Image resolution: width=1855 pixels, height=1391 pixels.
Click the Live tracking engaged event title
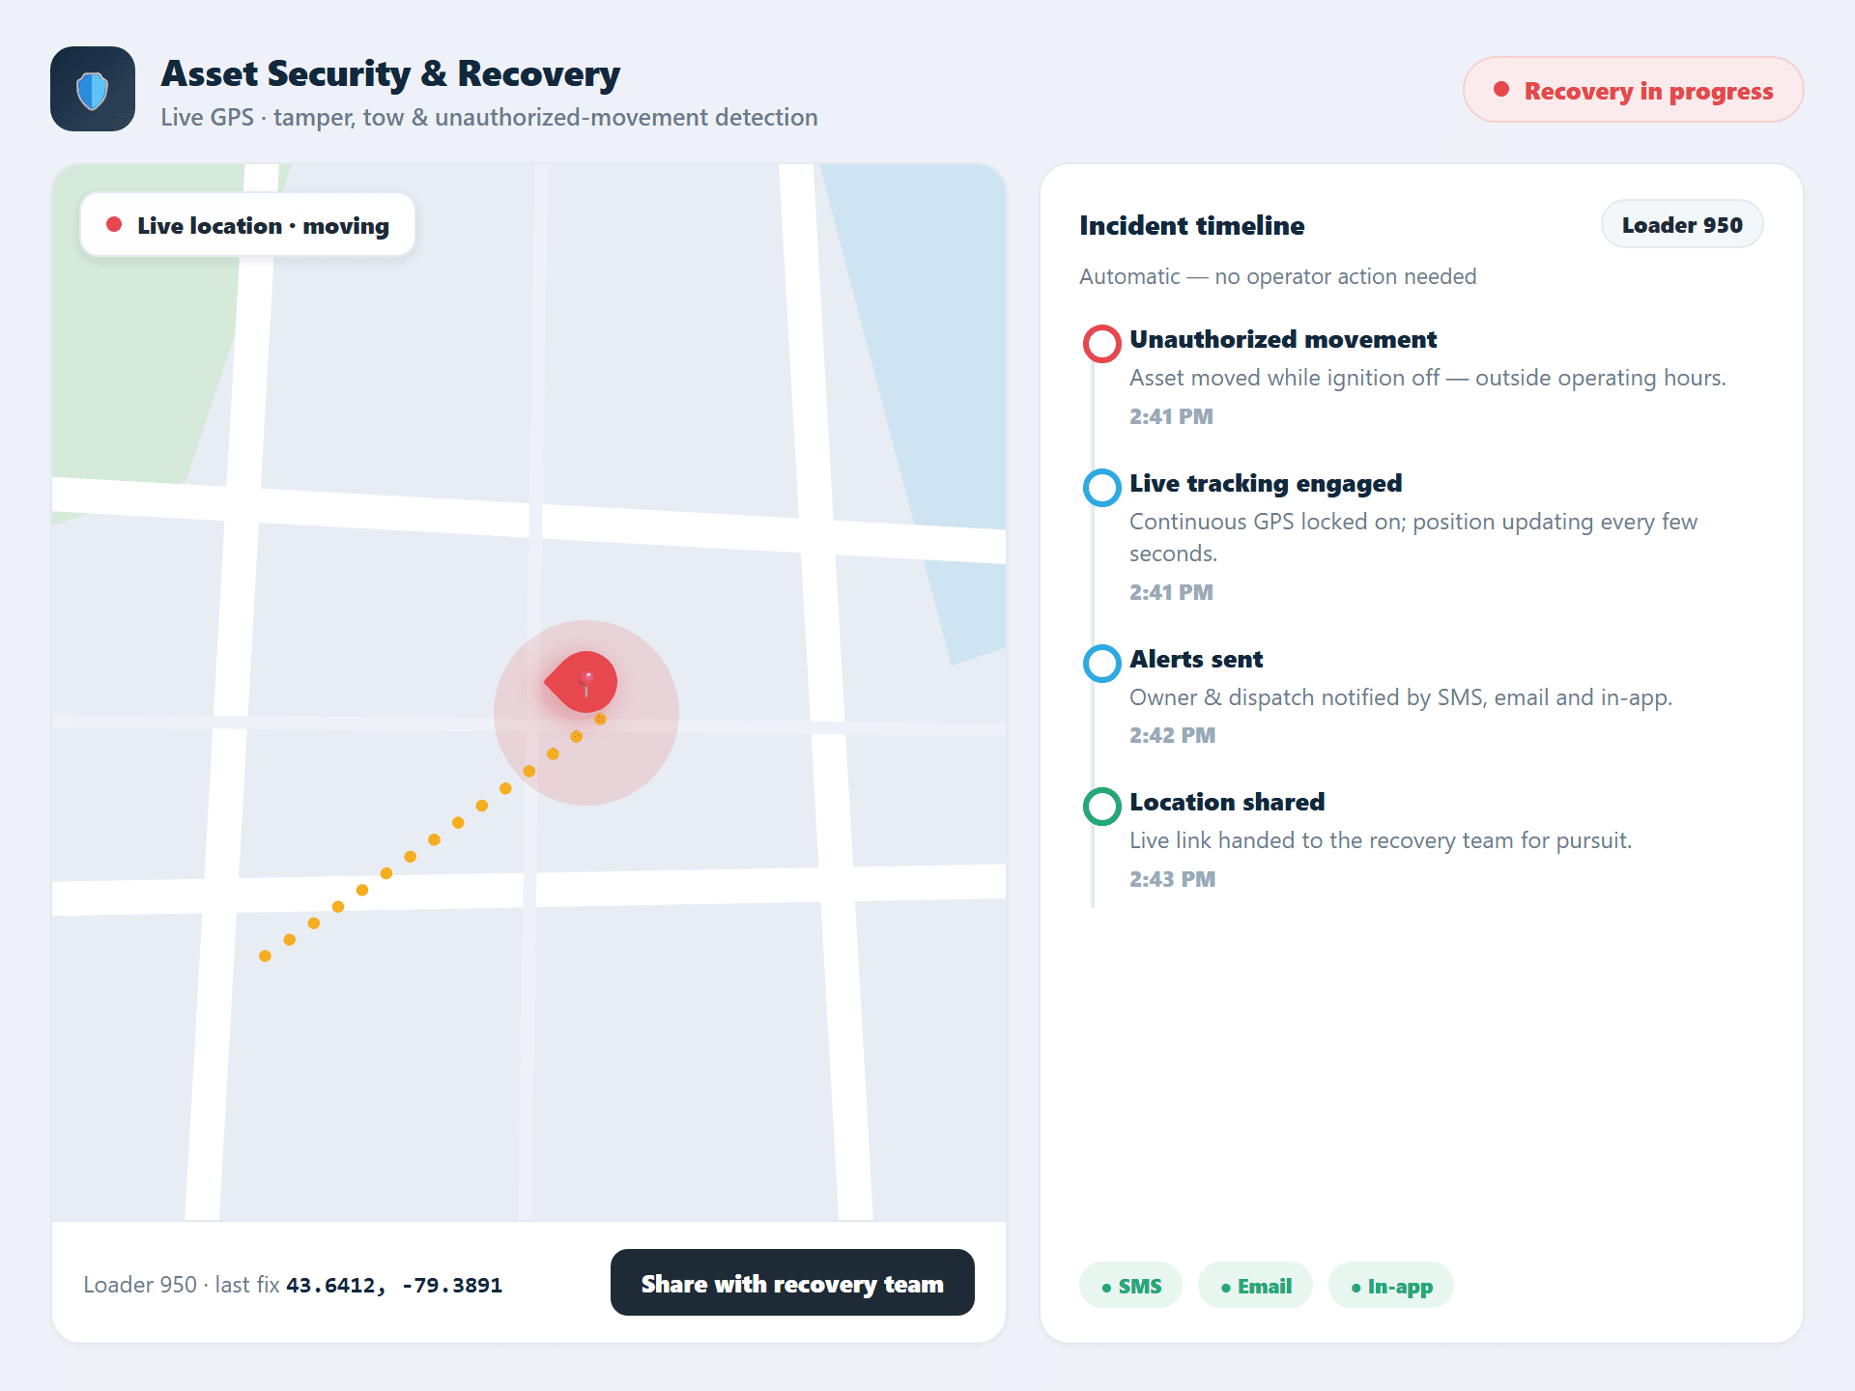pyautogui.click(x=1266, y=483)
